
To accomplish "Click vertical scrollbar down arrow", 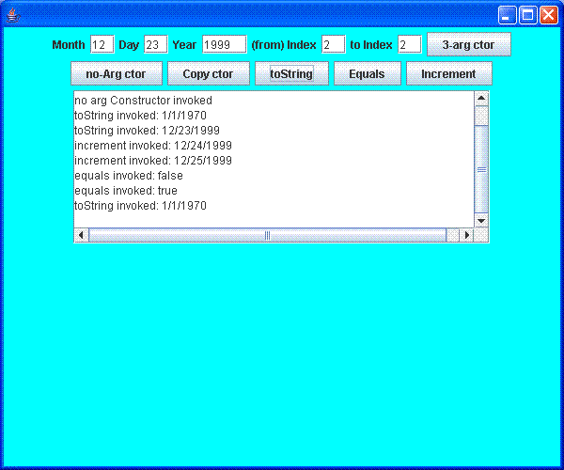I will click(x=481, y=220).
